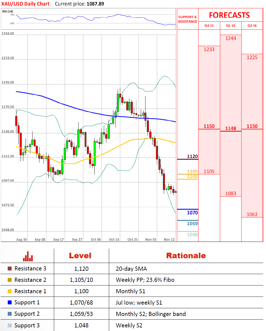This screenshot has height=331, width=266.
Task: Click the Weekly S2 rationale
Action: [129, 326]
